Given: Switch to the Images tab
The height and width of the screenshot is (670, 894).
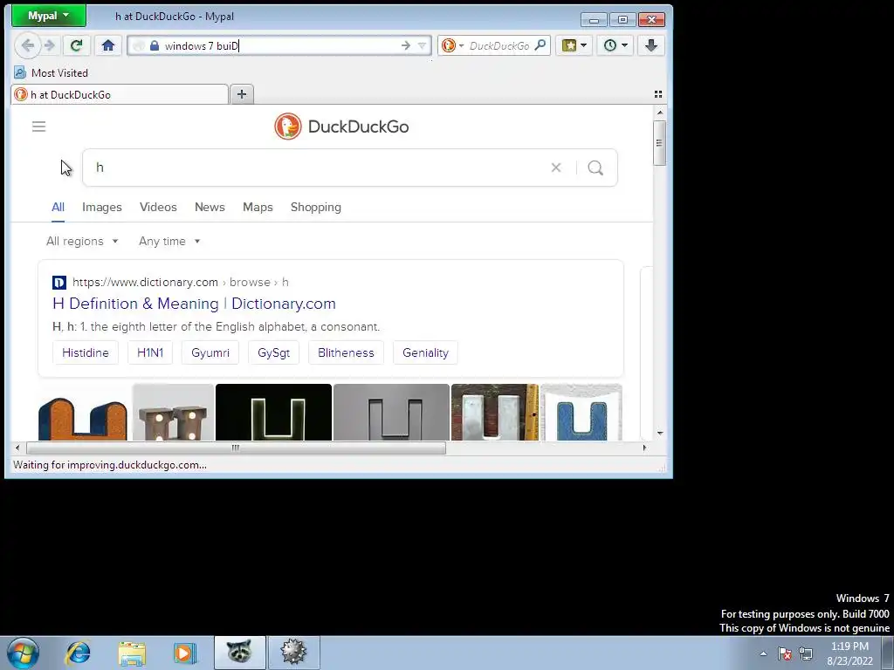Looking at the screenshot, I should (x=102, y=208).
